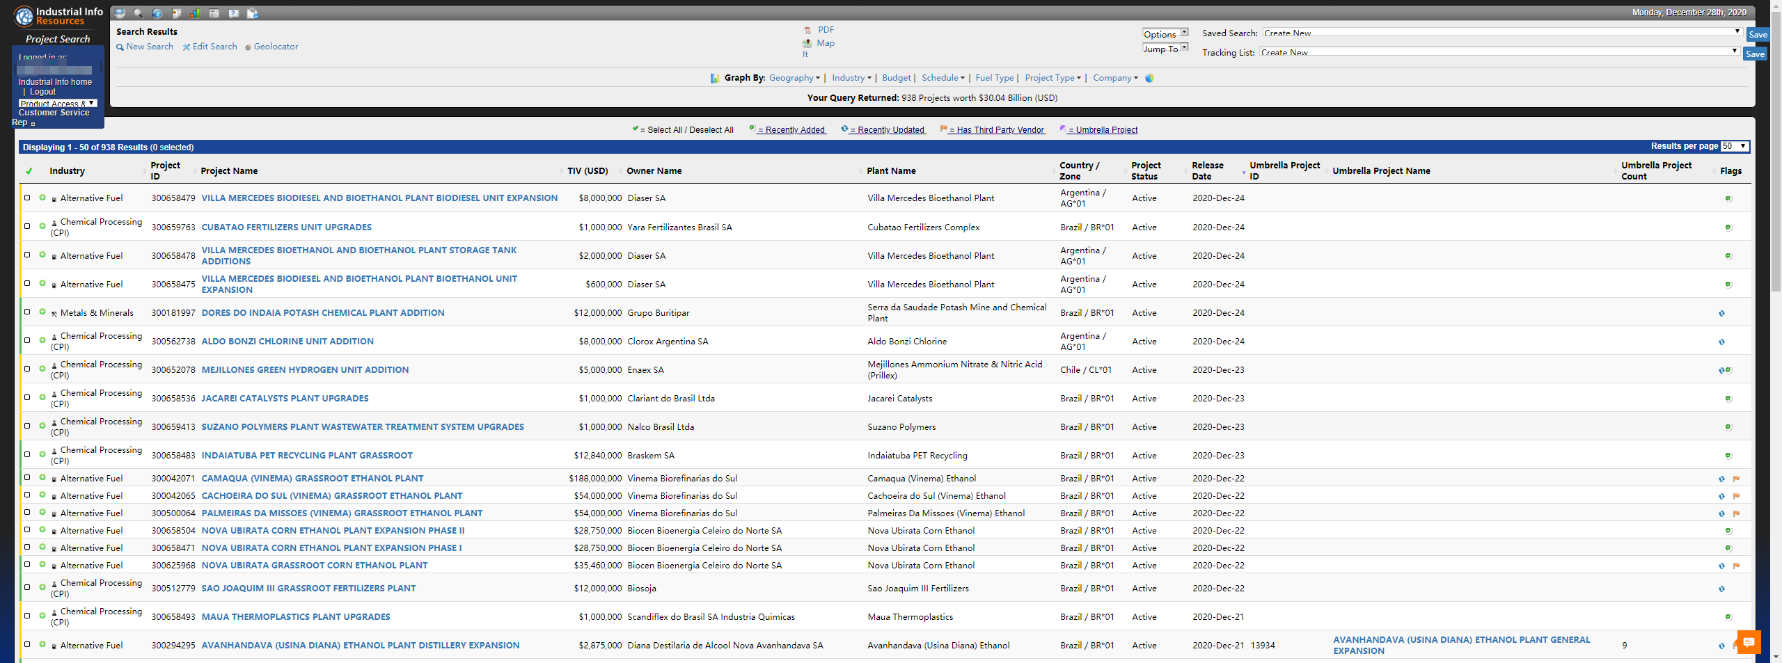Viewport: 1782px width, 663px height.
Task: Click the magnifier search icon in top toolbar
Action: pos(139,13)
